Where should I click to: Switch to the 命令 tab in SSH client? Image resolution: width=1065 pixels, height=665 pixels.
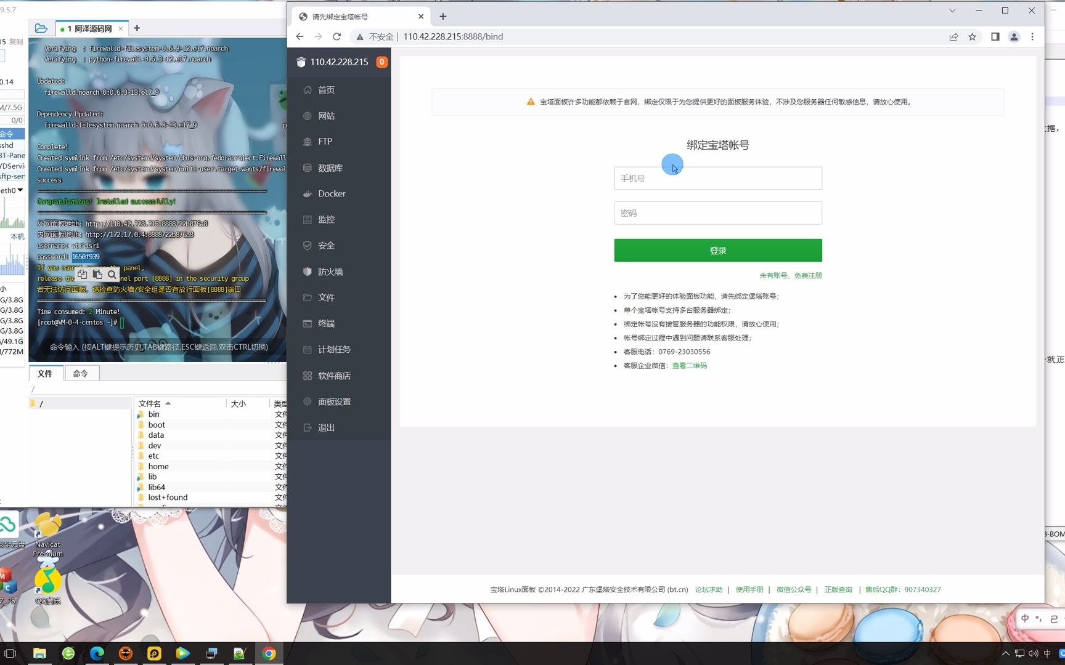tap(81, 374)
